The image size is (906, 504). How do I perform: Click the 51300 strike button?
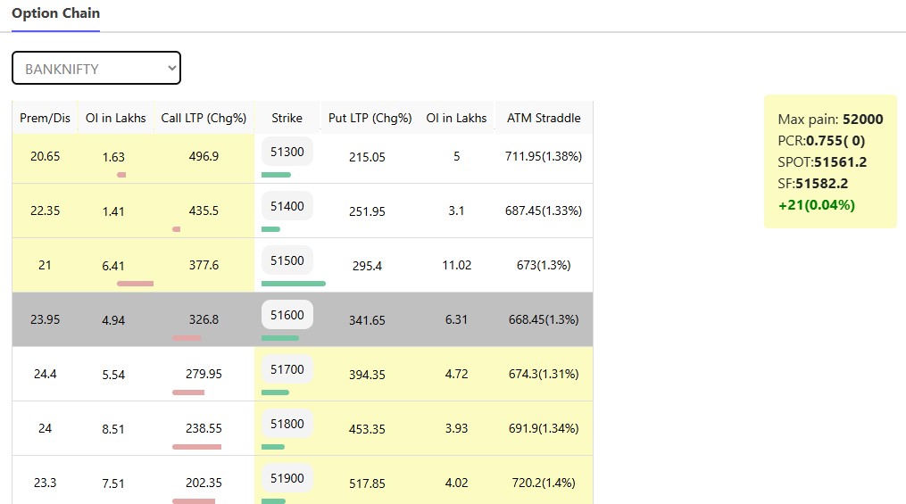(x=287, y=152)
